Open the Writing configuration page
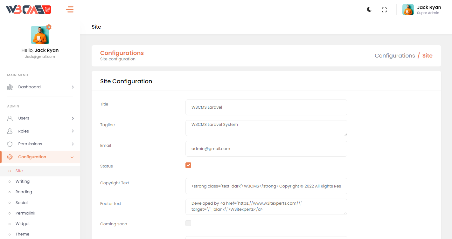 point(23,181)
